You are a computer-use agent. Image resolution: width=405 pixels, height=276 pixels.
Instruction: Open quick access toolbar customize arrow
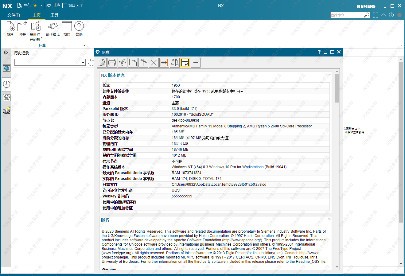(x=81, y=6)
